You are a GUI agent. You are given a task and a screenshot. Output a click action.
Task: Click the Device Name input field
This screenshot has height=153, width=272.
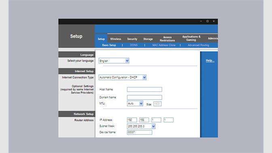(x=140, y=132)
